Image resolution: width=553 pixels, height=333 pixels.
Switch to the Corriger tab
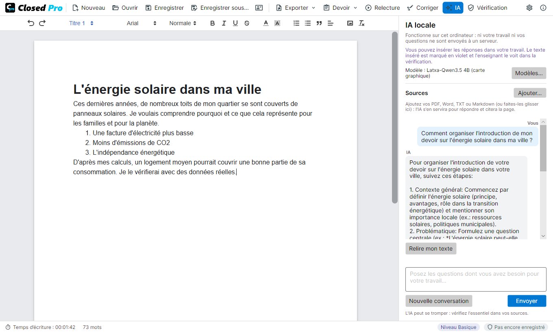coord(423,8)
